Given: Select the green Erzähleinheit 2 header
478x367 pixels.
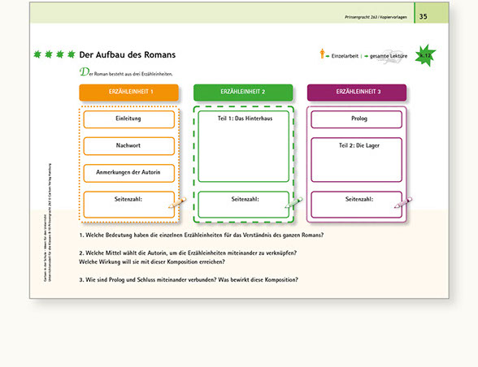Looking at the screenshot, I should point(243,93).
